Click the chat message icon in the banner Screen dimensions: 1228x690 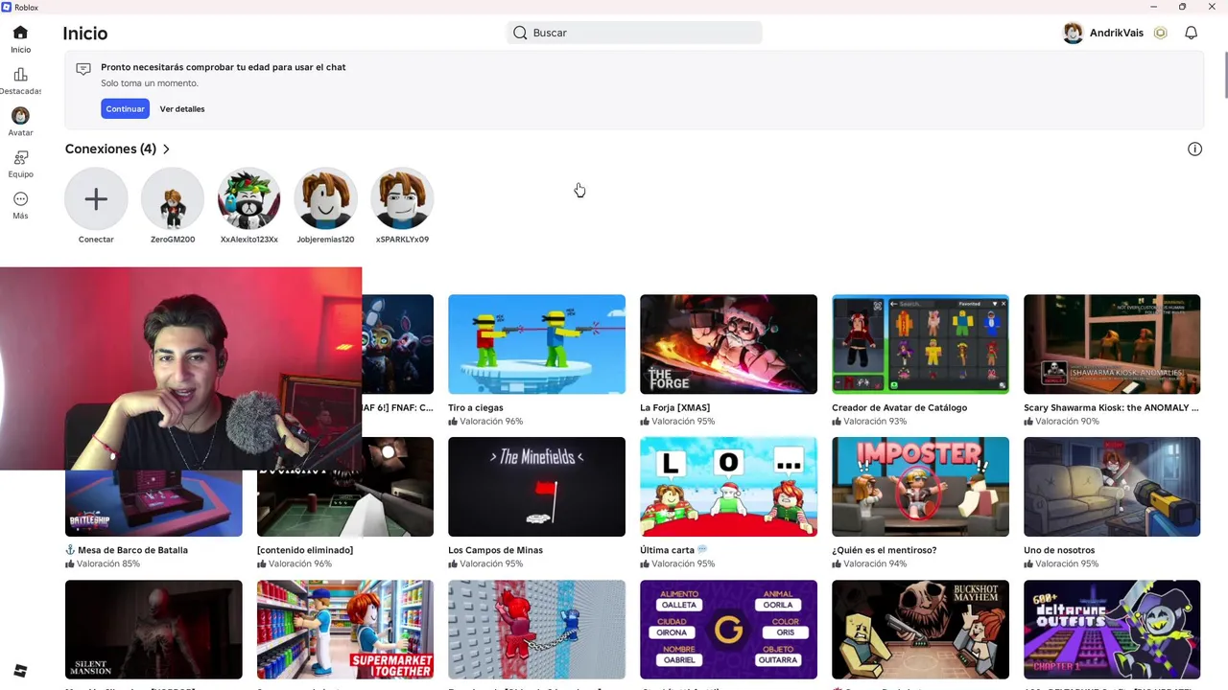tap(83, 69)
